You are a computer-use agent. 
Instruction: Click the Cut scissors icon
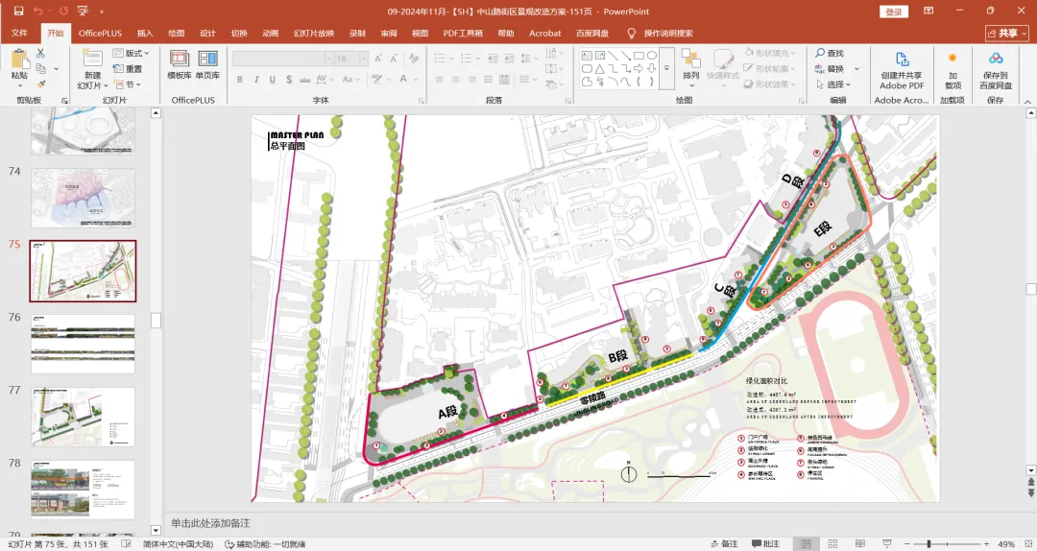tap(41, 53)
